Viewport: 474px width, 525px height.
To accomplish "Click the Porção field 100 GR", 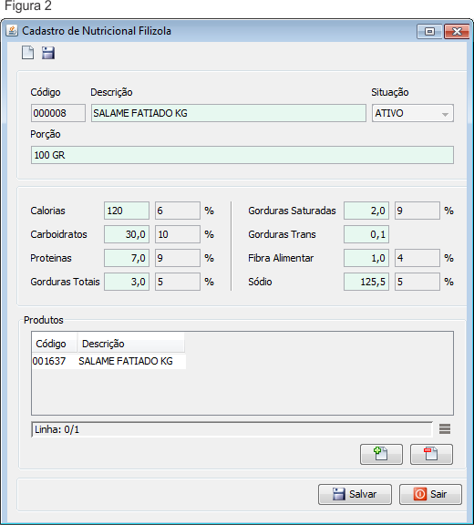I will click(242, 155).
